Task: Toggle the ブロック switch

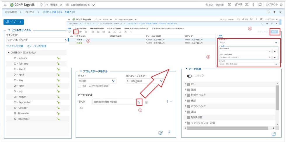Action: (190, 76)
